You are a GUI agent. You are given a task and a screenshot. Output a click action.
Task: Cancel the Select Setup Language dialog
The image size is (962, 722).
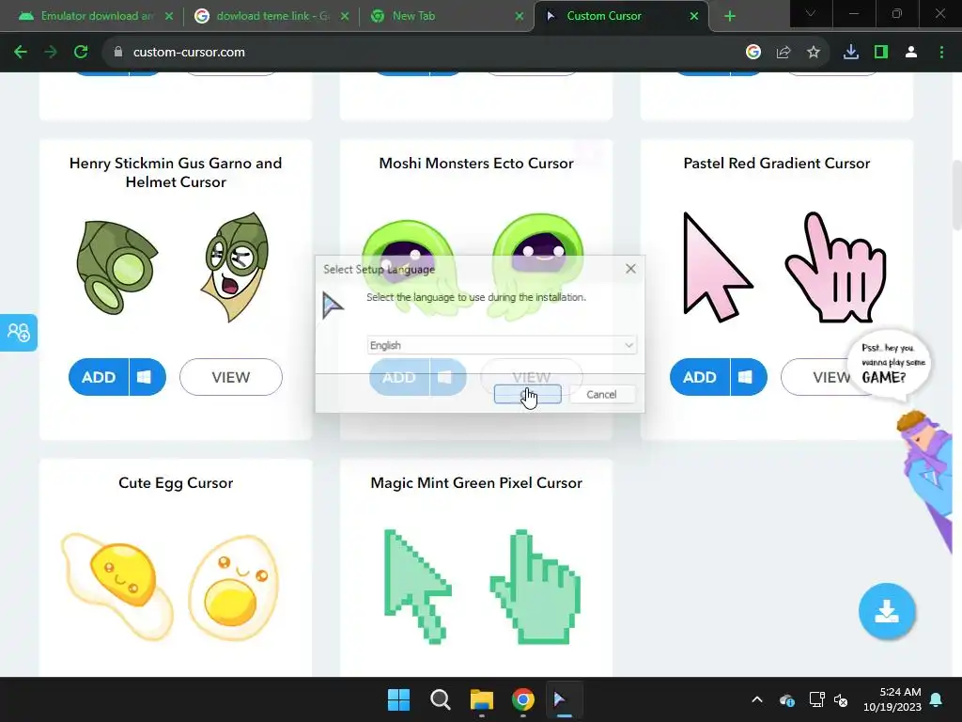tap(602, 394)
